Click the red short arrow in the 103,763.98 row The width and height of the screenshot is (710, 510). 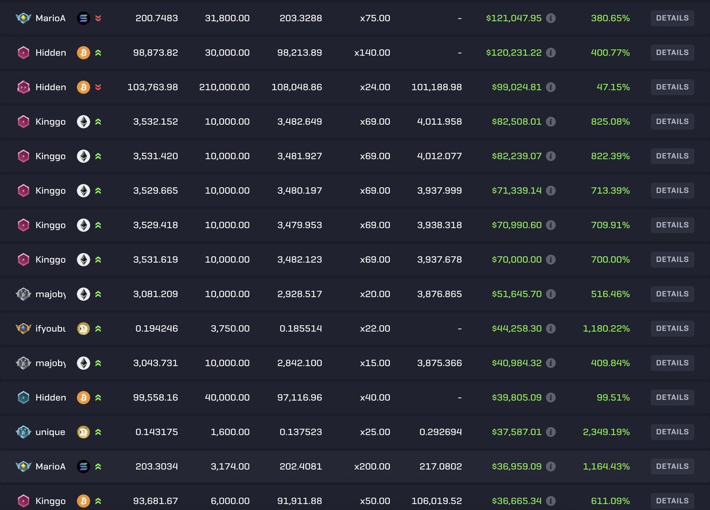(x=98, y=87)
